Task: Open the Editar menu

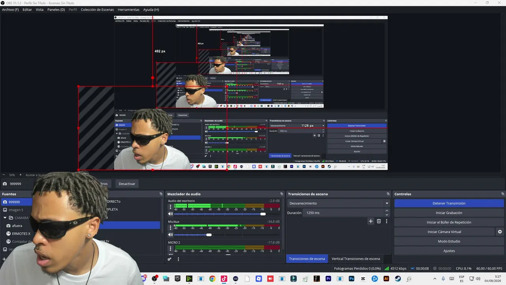Action: click(27, 9)
